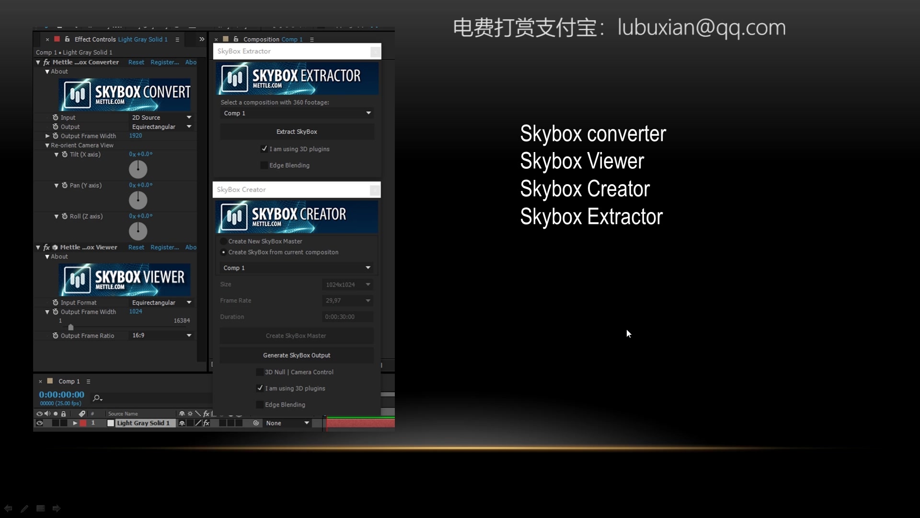Click the current timecode 0:00:00:00 field
The width and height of the screenshot is (920, 518).
coord(62,395)
